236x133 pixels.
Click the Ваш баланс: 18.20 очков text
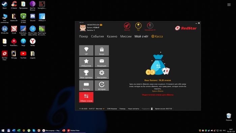pyautogui.click(x=157, y=80)
